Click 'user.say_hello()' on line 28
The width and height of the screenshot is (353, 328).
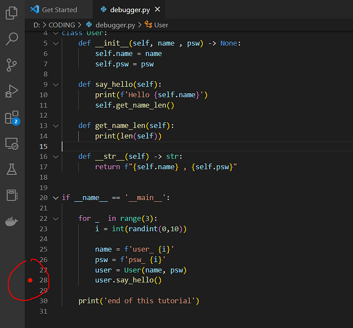pos(128,280)
